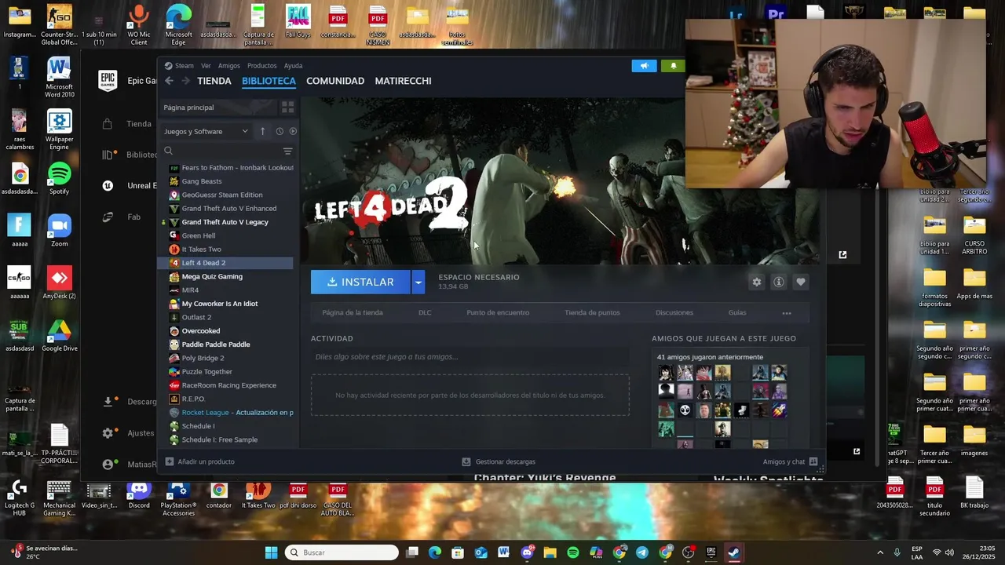Click Página principal library button
The width and height of the screenshot is (1005, 565).
218,107
